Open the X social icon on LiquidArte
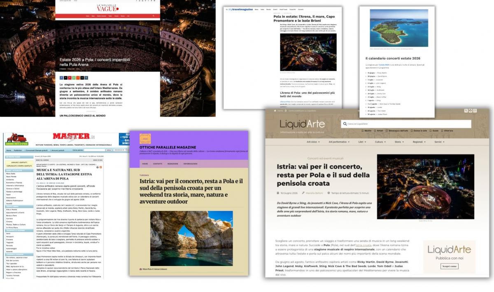The image size is (494, 292). click(466, 110)
